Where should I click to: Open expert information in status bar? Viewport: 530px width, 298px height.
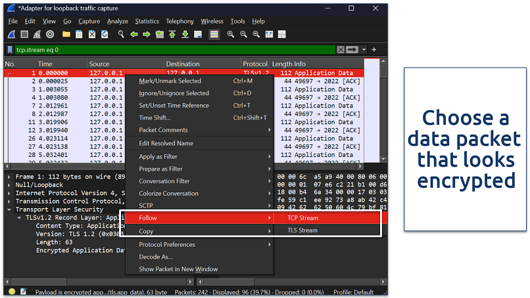pos(12,291)
